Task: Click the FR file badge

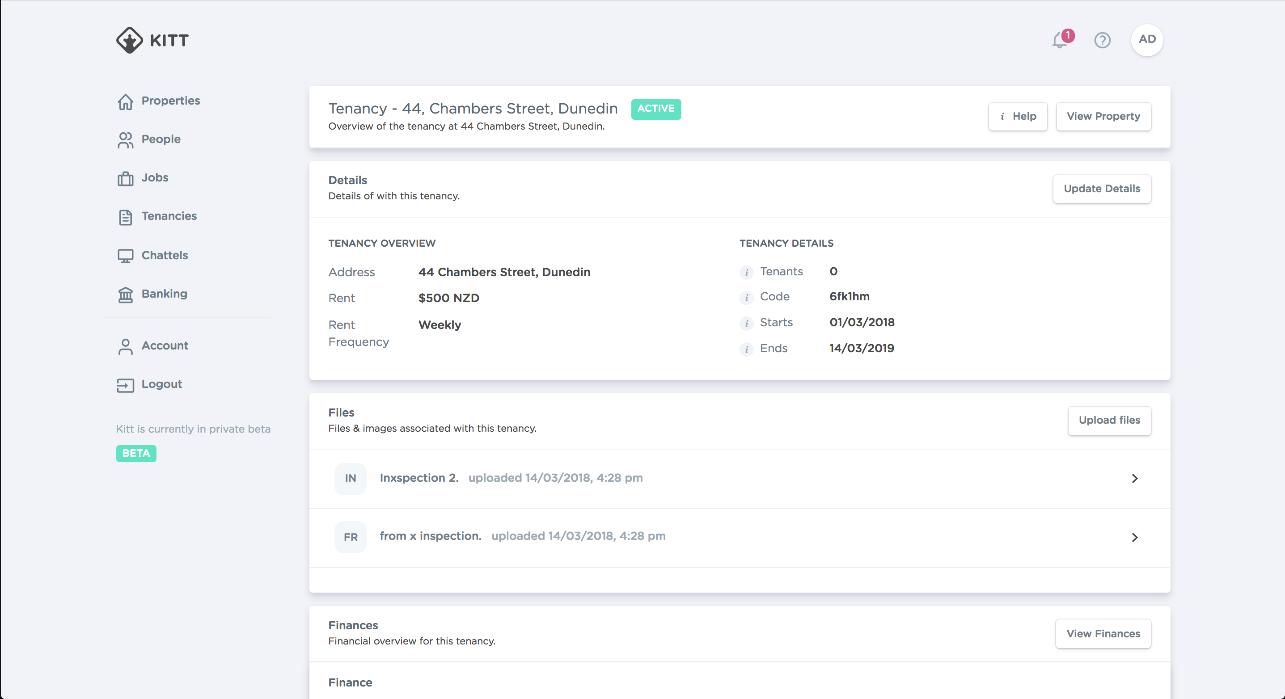Action: [350, 537]
